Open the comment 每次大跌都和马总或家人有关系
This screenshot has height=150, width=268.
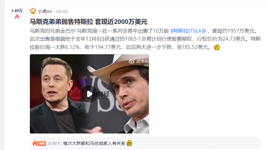click(94, 144)
